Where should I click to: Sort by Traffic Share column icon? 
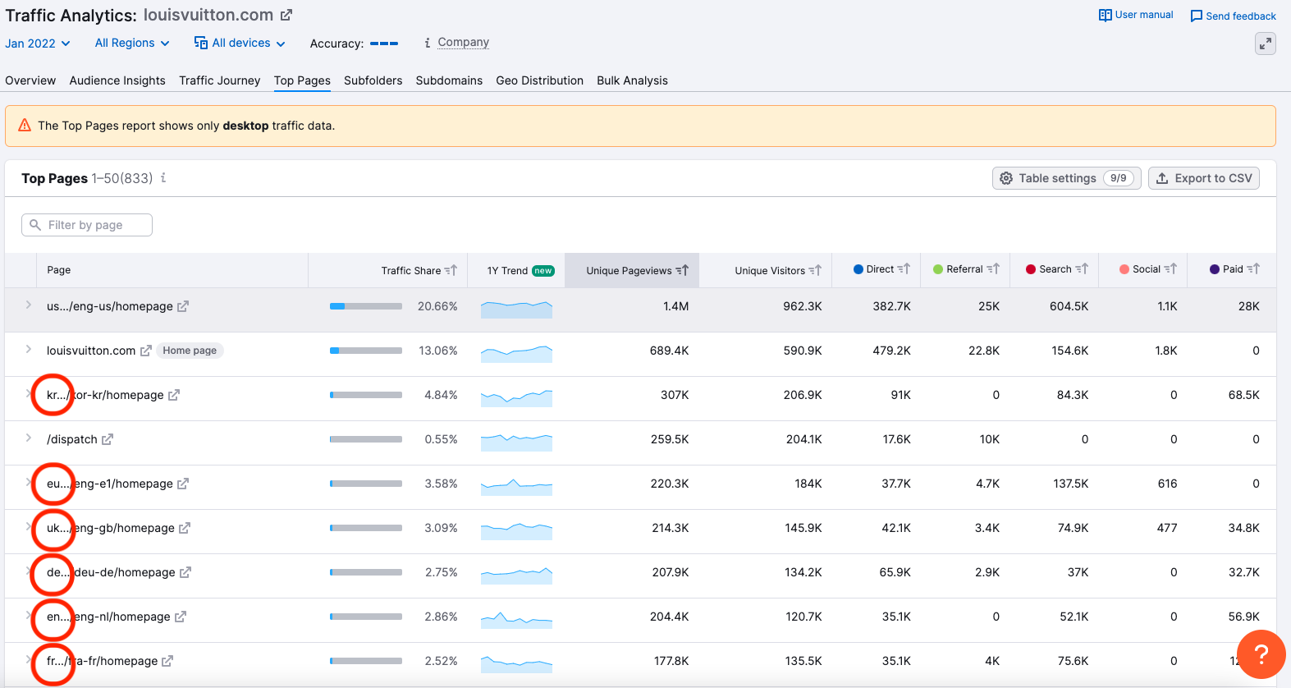451,270
